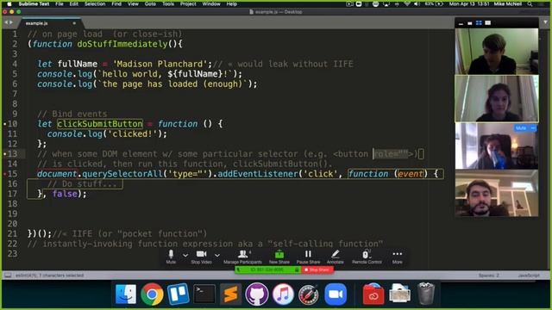Open iTunes music app in Dock
The width and height of the screenshot is (552, 310).
283,294
